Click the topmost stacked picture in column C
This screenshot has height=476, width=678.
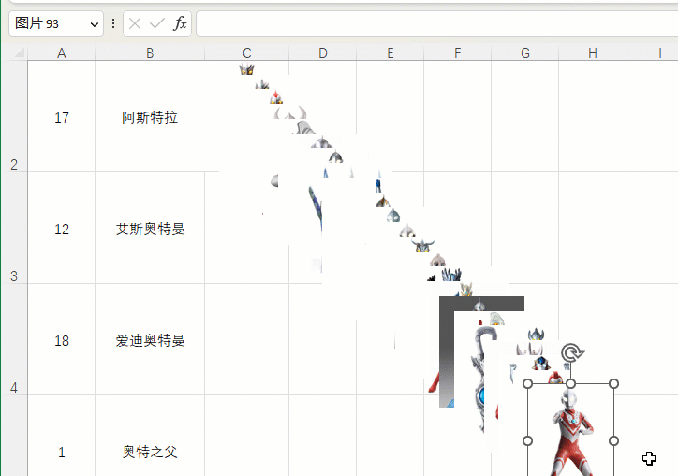(246, 69)
